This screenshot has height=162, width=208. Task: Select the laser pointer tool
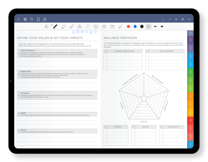tap(120, 27)
